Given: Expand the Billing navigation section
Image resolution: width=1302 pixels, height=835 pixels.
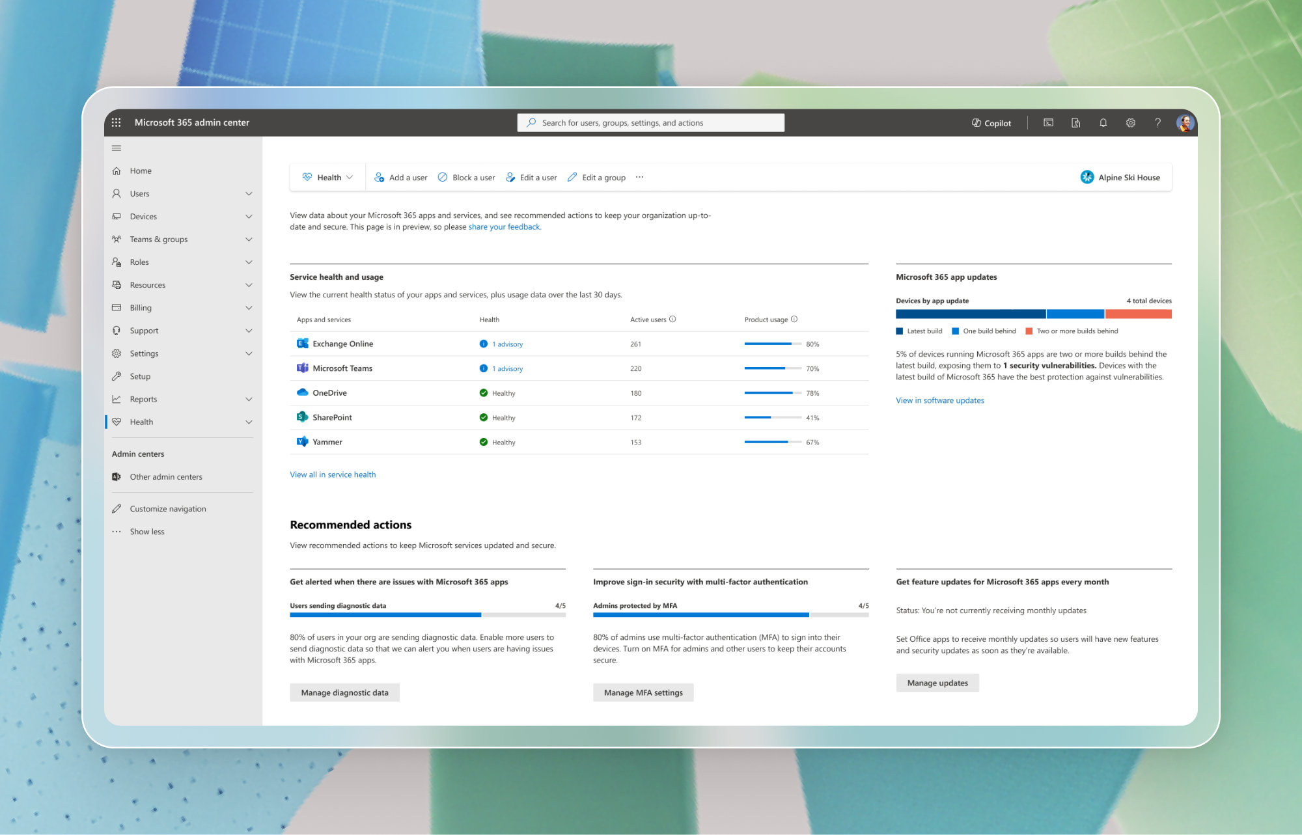Looking at the screenshot, I should tap(249, 308).
